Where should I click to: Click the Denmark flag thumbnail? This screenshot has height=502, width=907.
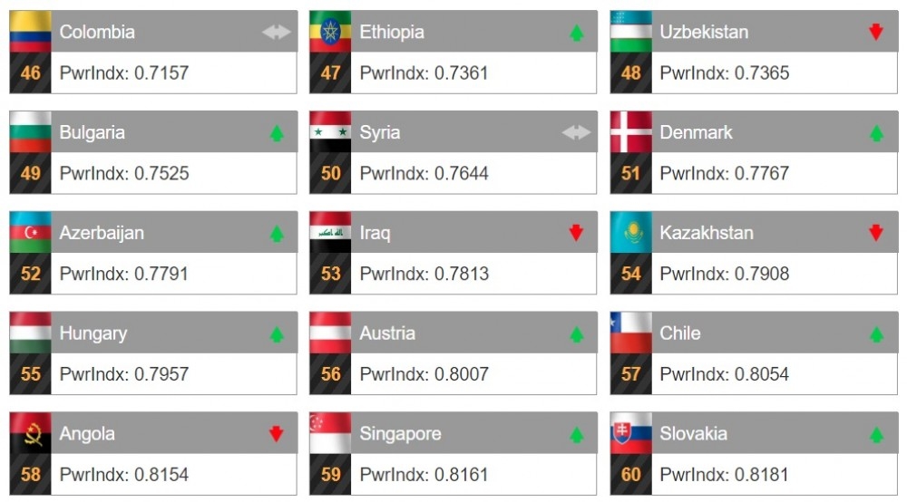pos(630,131)
